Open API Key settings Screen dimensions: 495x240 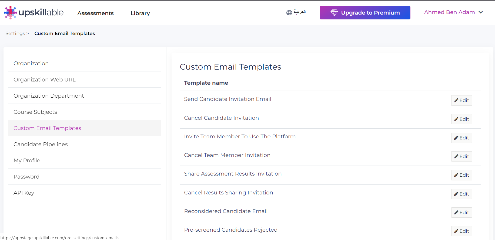pos(85,193)
